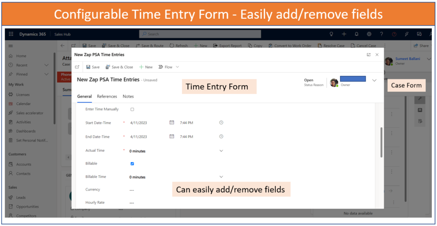Click Share button in Case form toolbar
This screenshot has width=437, height=226.
pyautogui.click(x=421, y=46)
